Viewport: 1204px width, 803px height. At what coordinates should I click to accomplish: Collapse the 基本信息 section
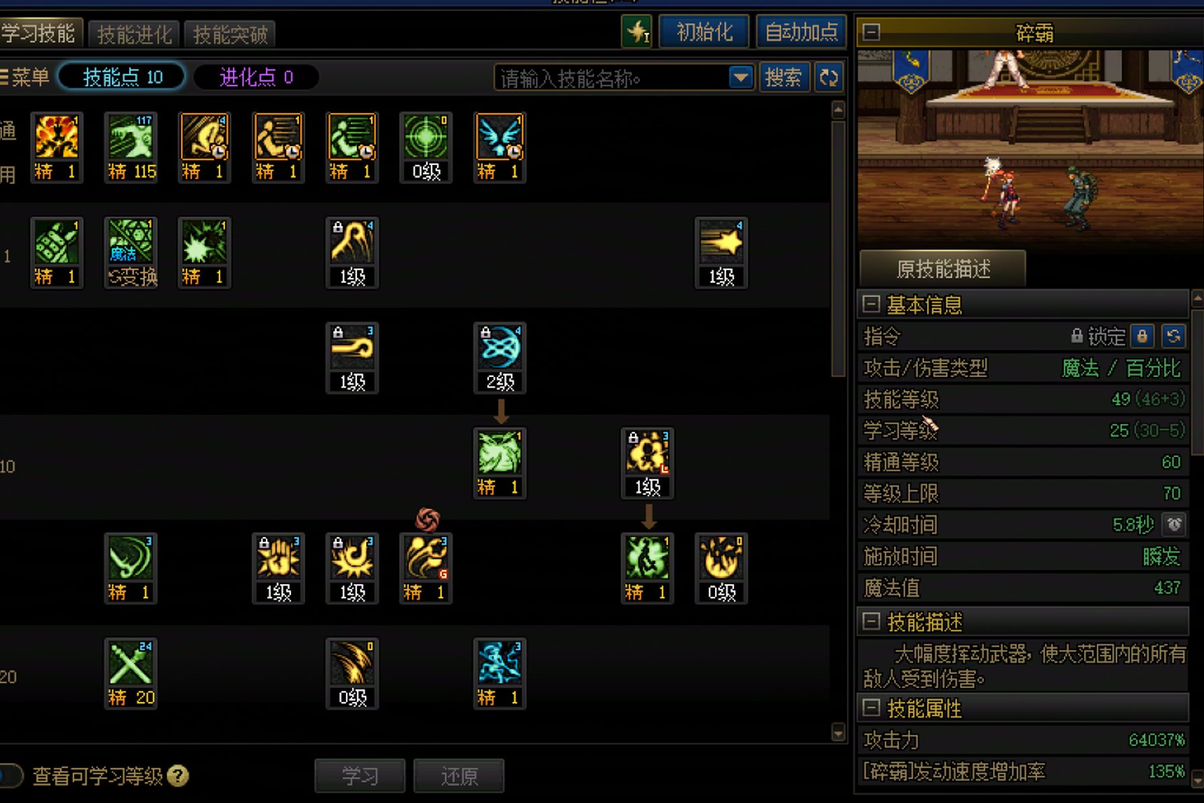tap(871, 304)
